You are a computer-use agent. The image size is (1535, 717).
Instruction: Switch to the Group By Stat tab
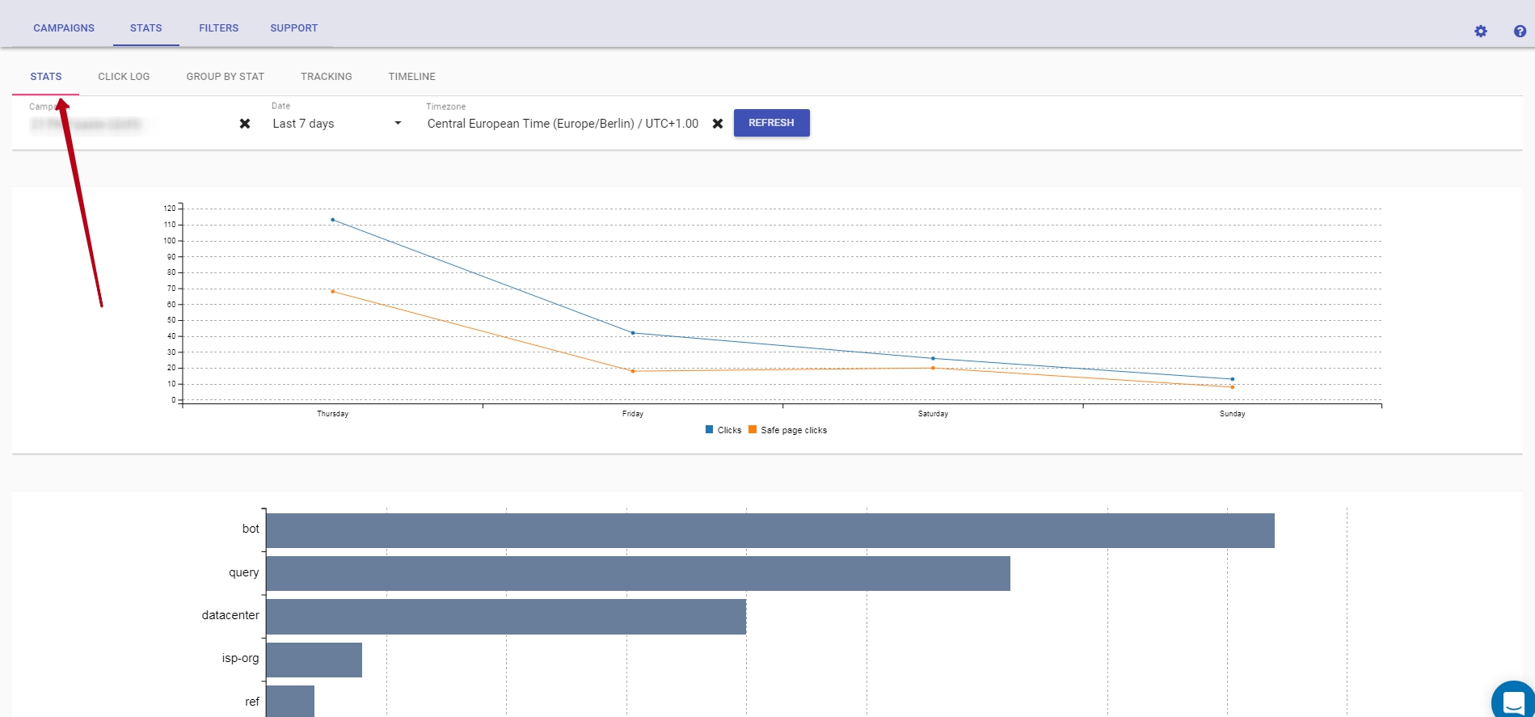click(x=225, y=77)
